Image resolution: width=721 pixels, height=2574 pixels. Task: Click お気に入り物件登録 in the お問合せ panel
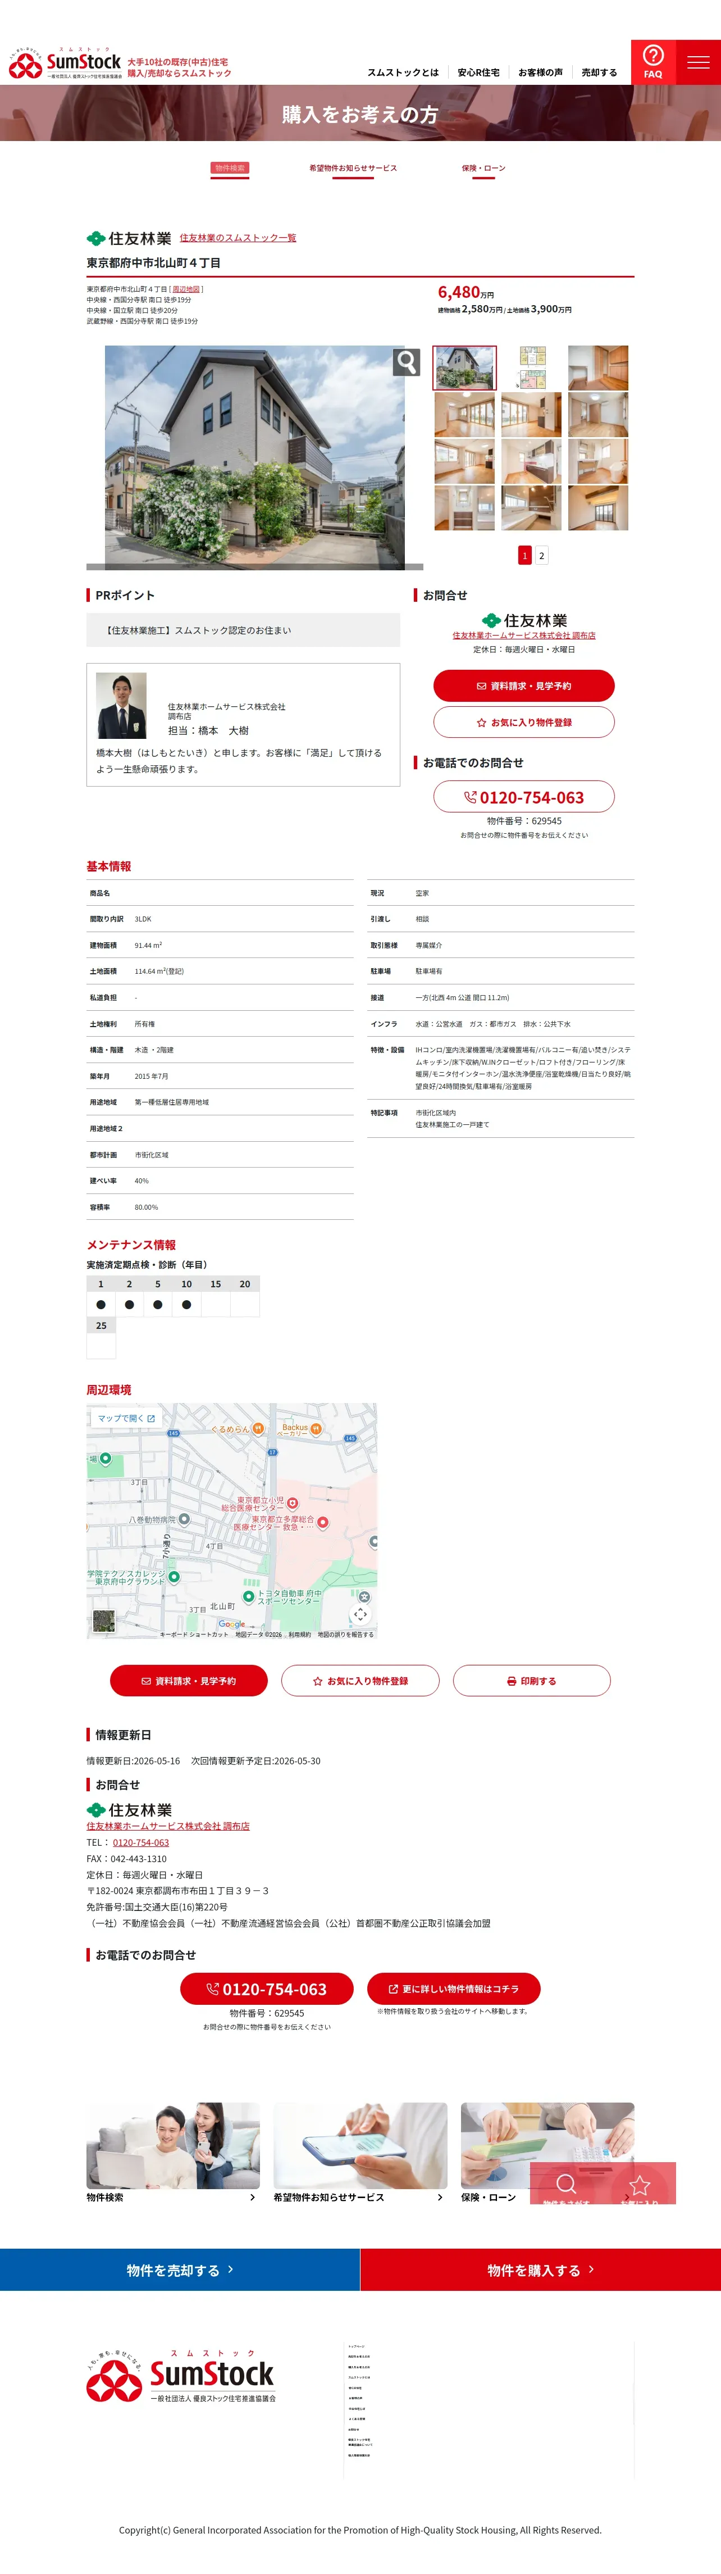pyautogui.click(x=523, y=723)
